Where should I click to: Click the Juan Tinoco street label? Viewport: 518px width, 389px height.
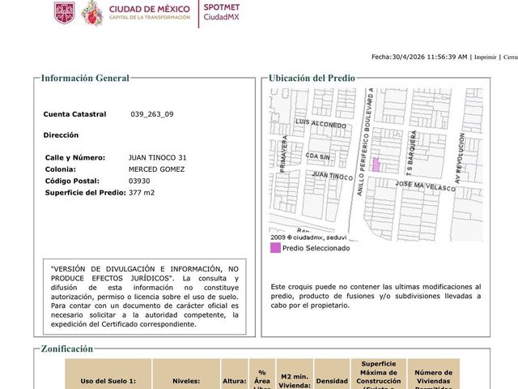pos(333,176)
